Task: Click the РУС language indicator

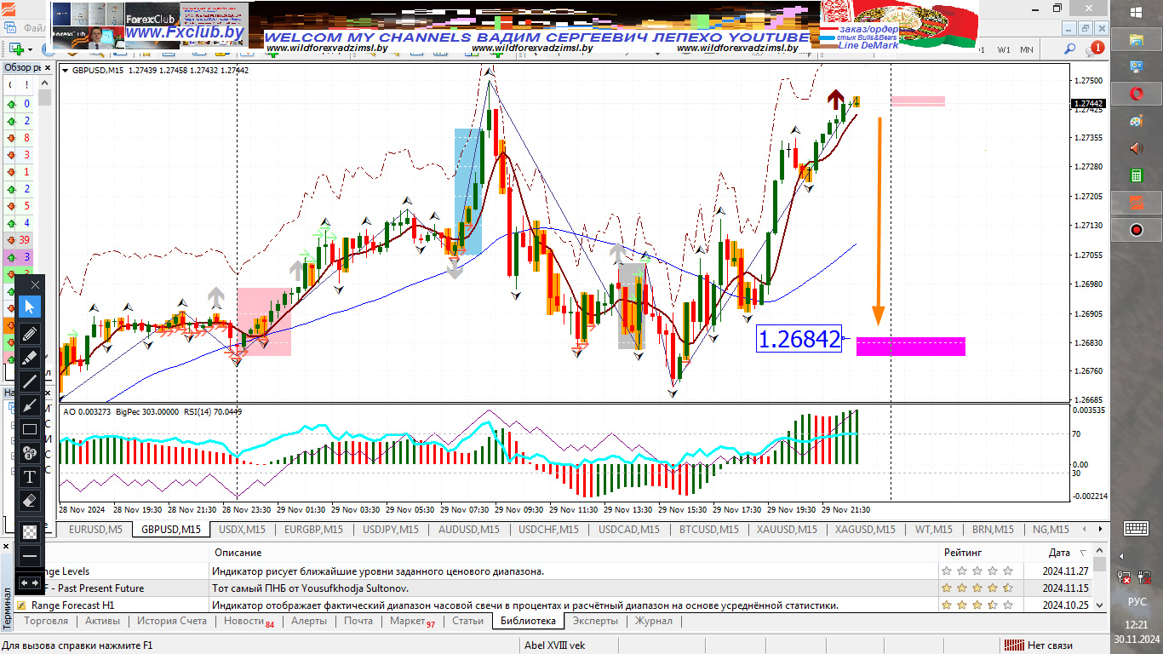Action: coord(1137,601)
